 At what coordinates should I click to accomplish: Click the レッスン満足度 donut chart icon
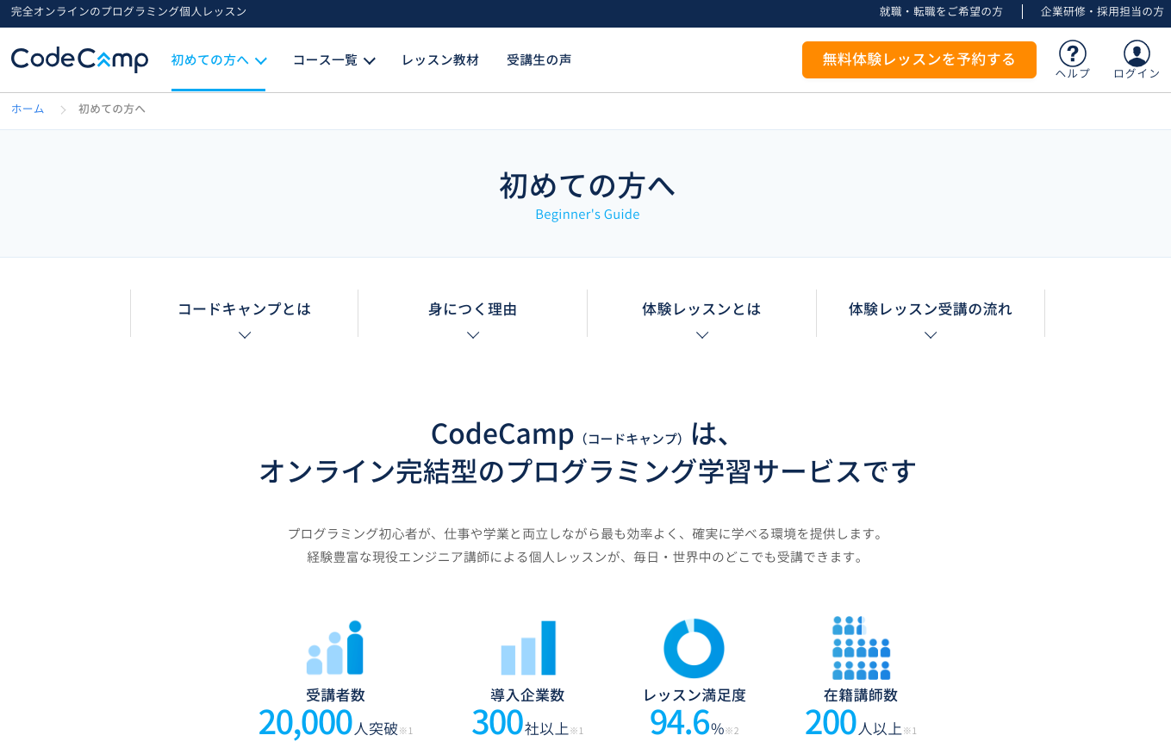(694, 648)
